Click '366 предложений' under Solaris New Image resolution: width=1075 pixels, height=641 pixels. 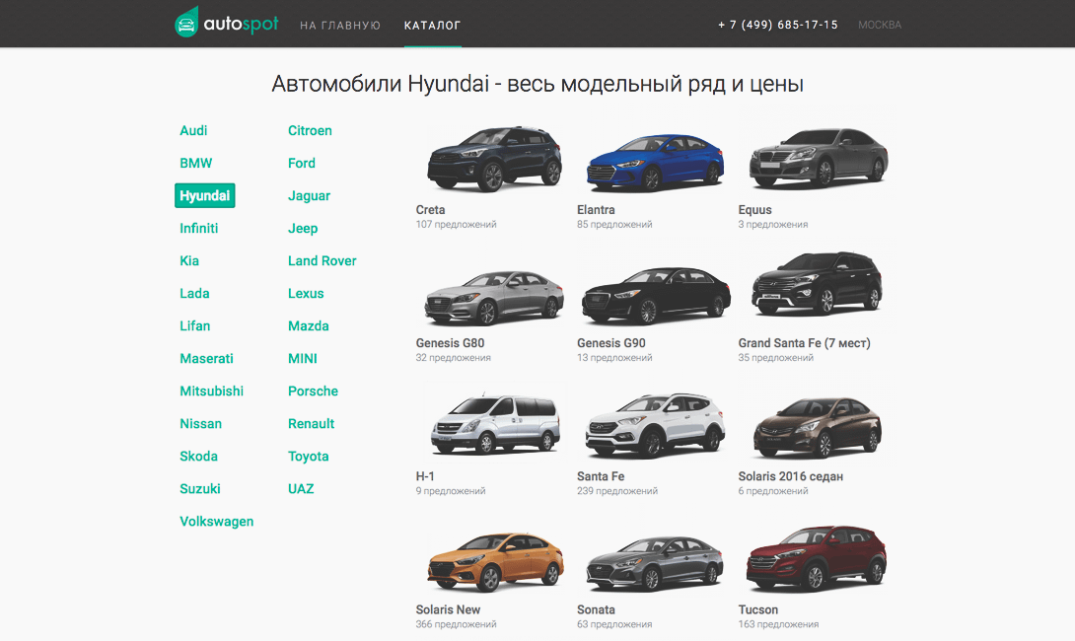click(x=456, y=624)
